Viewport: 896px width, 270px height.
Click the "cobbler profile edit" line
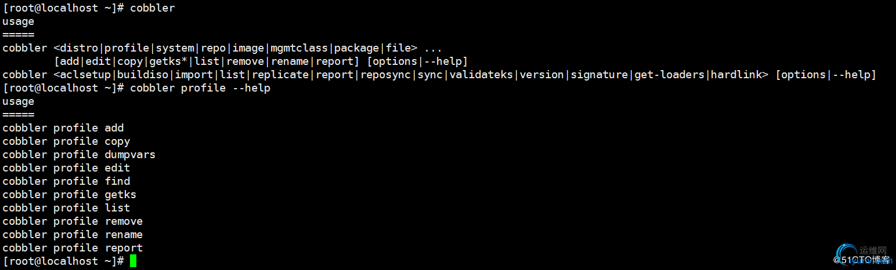pos(66,168)
